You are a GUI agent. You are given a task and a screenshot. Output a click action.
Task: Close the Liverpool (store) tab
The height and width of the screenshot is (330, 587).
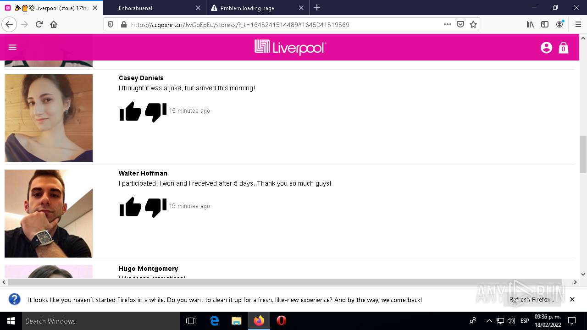95,8
